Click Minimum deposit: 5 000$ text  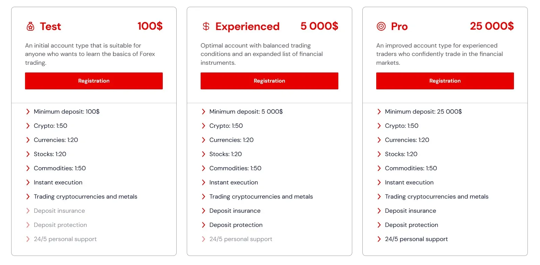click(x=246, y=112)
